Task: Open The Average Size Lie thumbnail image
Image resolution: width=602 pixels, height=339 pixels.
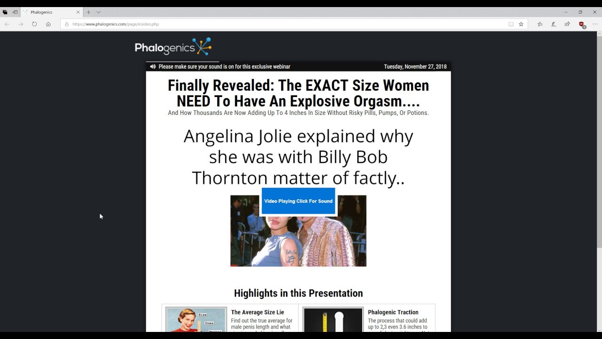Action: click(x=196, y=320)
